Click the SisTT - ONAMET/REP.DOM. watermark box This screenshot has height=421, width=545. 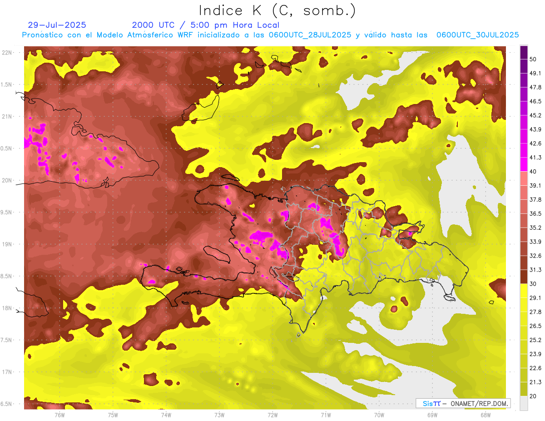(x=463, y=403)
